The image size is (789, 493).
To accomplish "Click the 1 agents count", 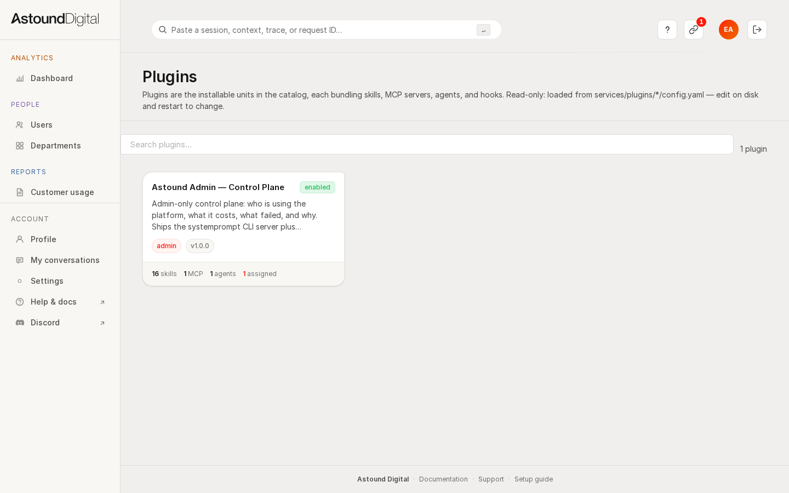I will click(x=223, y=274).
